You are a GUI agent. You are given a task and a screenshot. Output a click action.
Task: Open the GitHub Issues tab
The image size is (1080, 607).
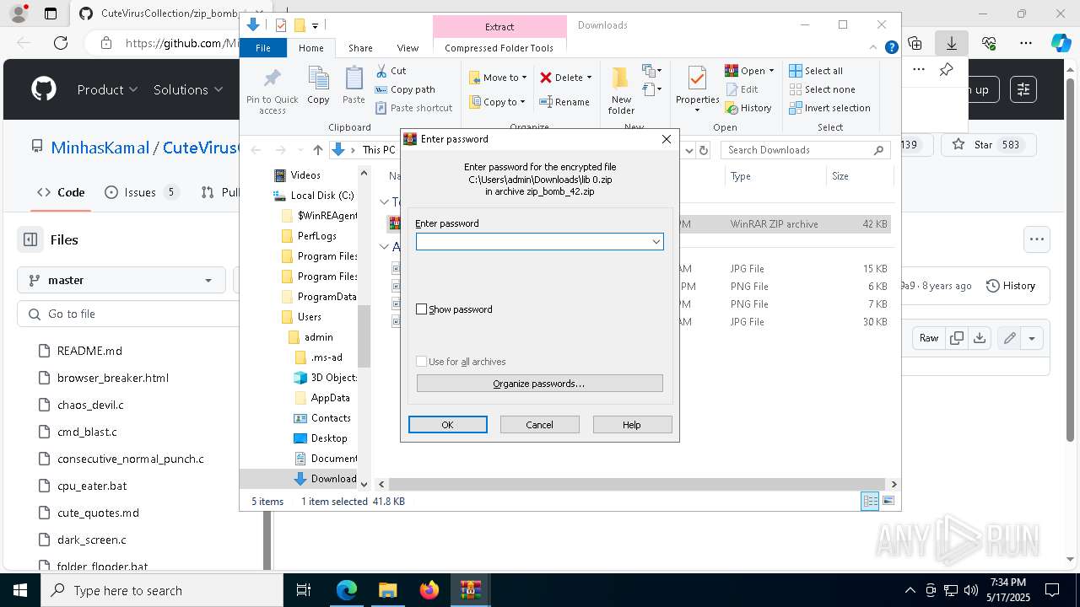point(141,192)
